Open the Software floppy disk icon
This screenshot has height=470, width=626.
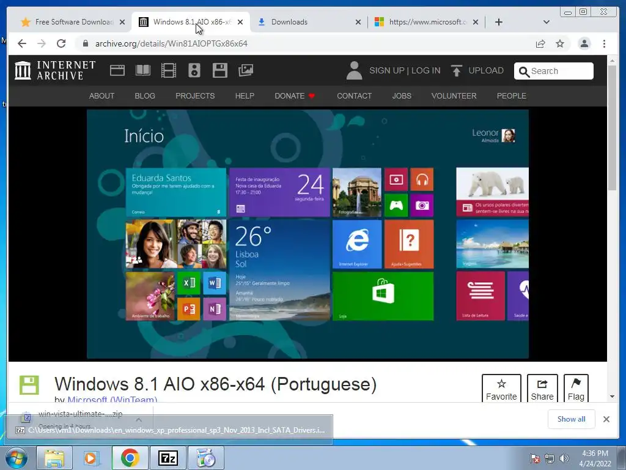219,70
